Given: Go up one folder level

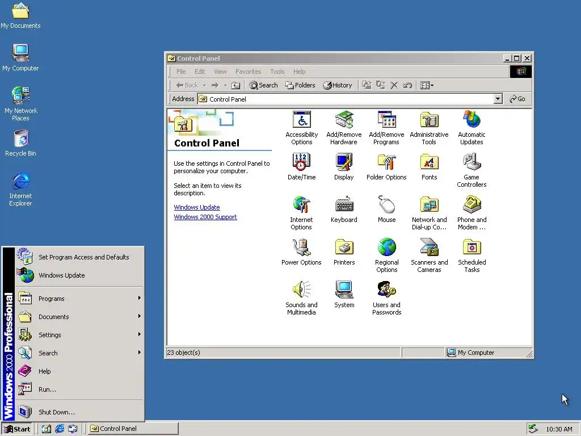Looking at the screenshot, I should (x=235, y=85).
